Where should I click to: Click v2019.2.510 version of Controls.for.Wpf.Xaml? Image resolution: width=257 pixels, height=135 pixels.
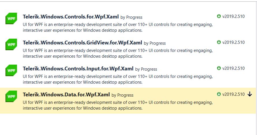(233, 16)
